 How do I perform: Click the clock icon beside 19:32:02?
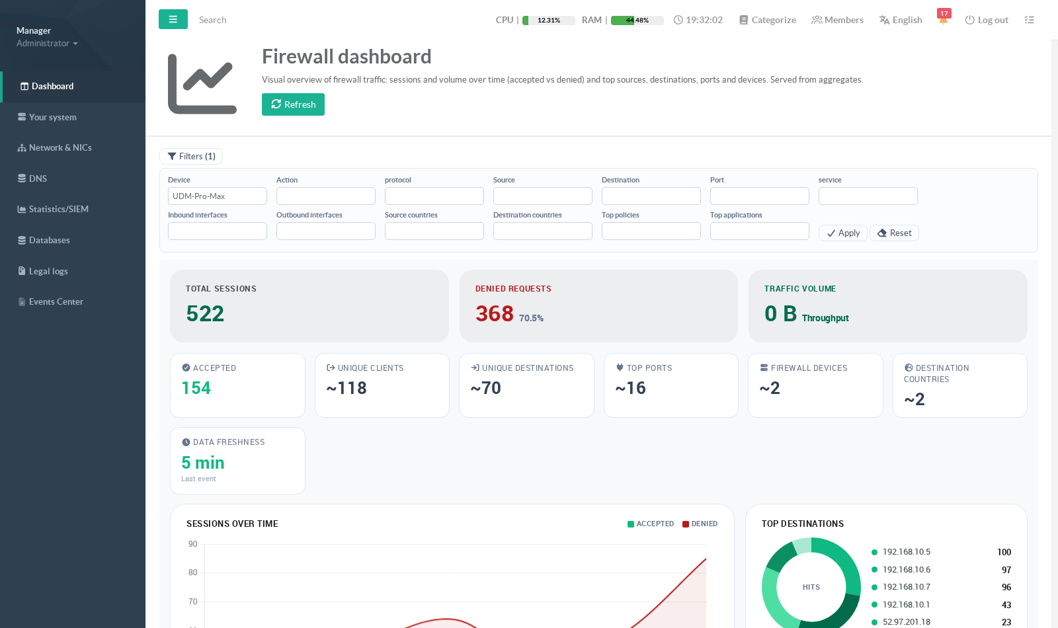tap(678, 20)
